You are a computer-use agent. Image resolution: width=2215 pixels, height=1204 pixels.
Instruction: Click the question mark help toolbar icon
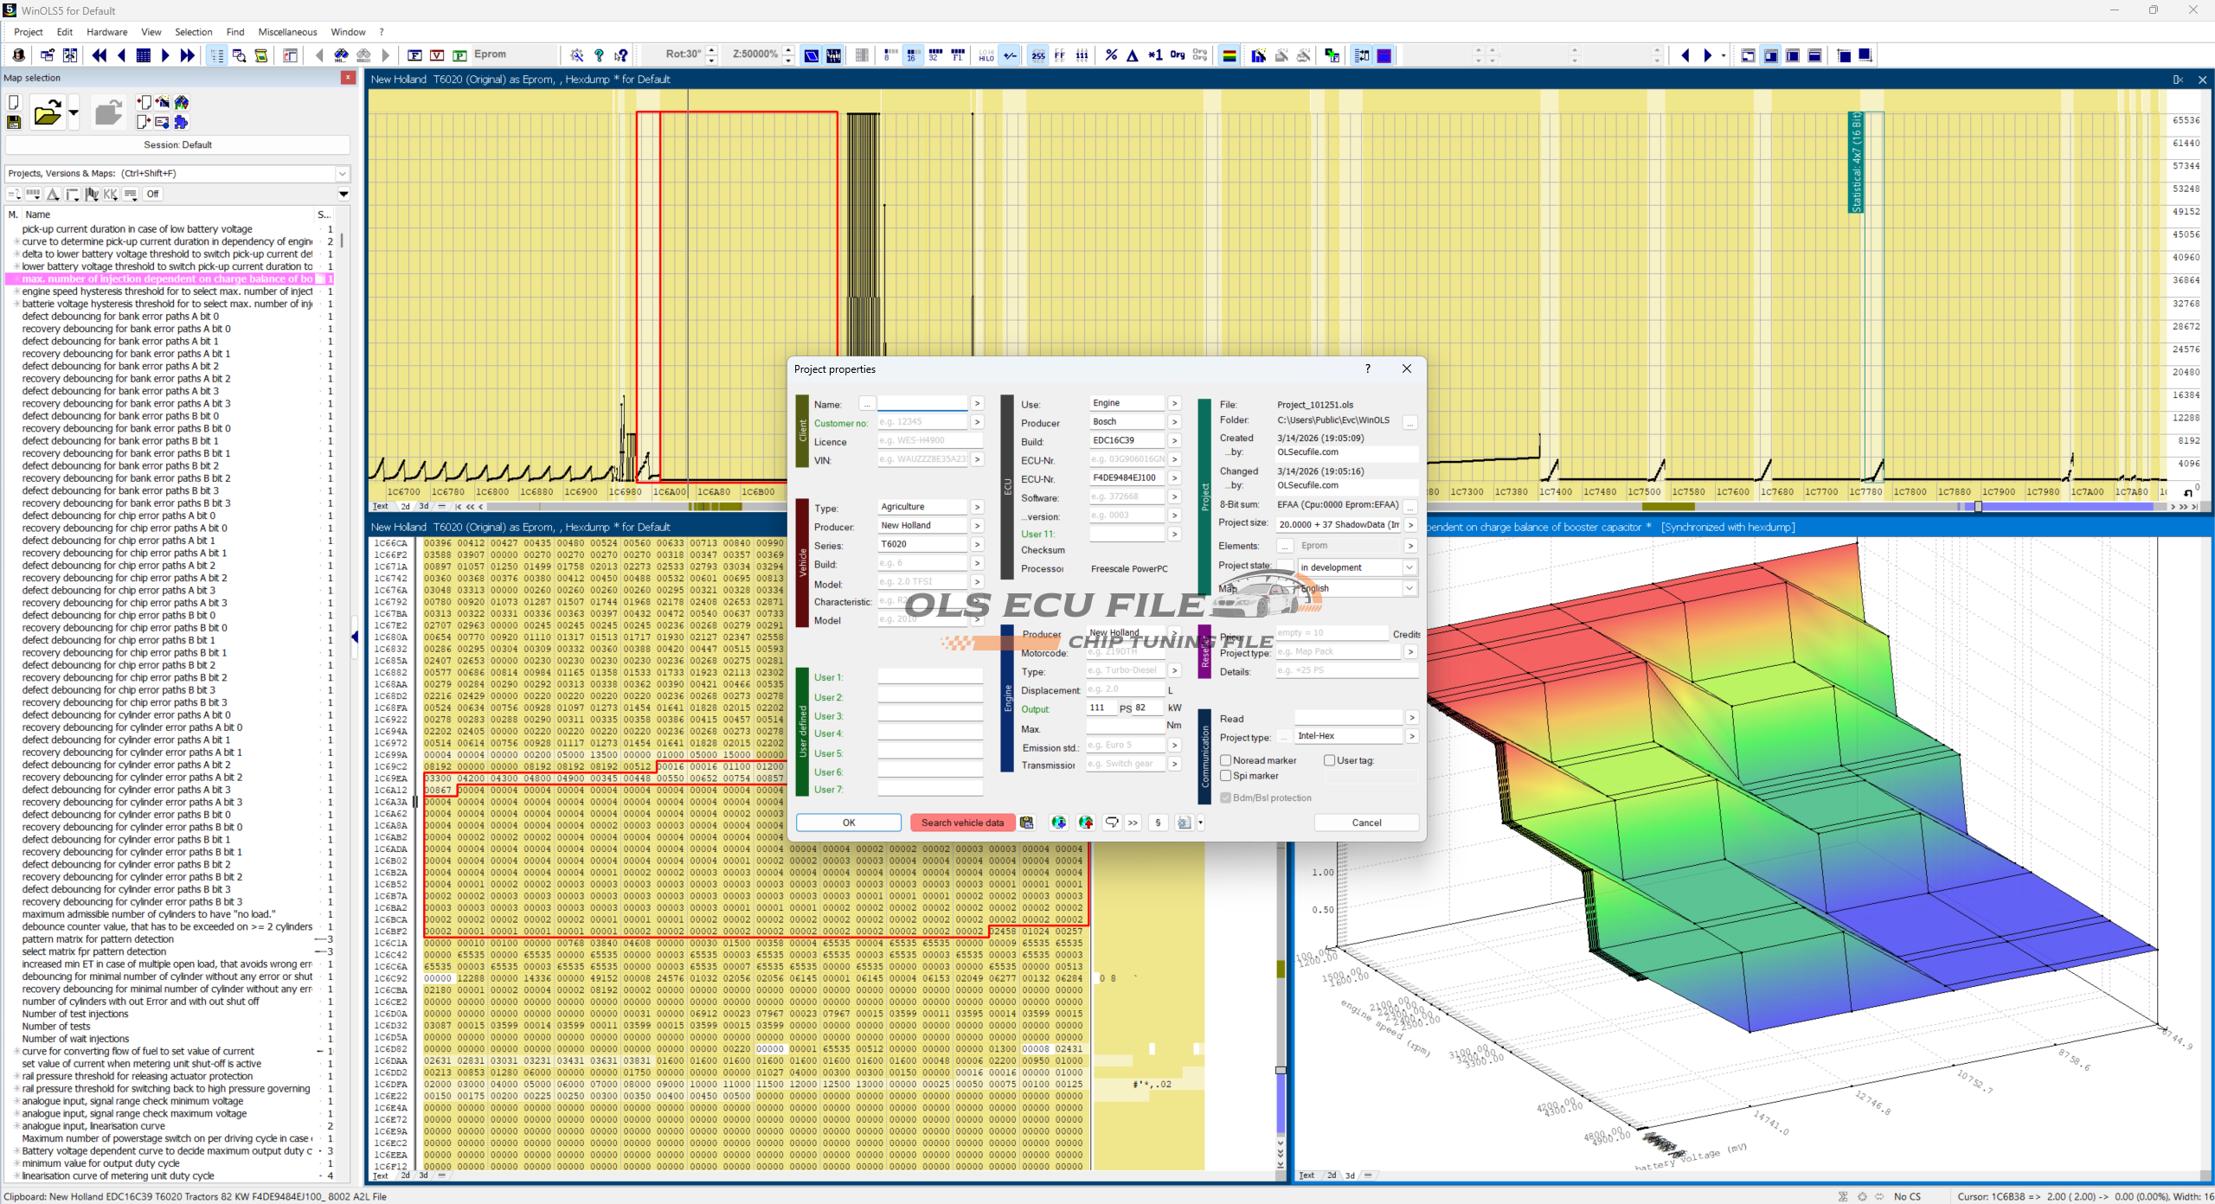click(599, 55)
